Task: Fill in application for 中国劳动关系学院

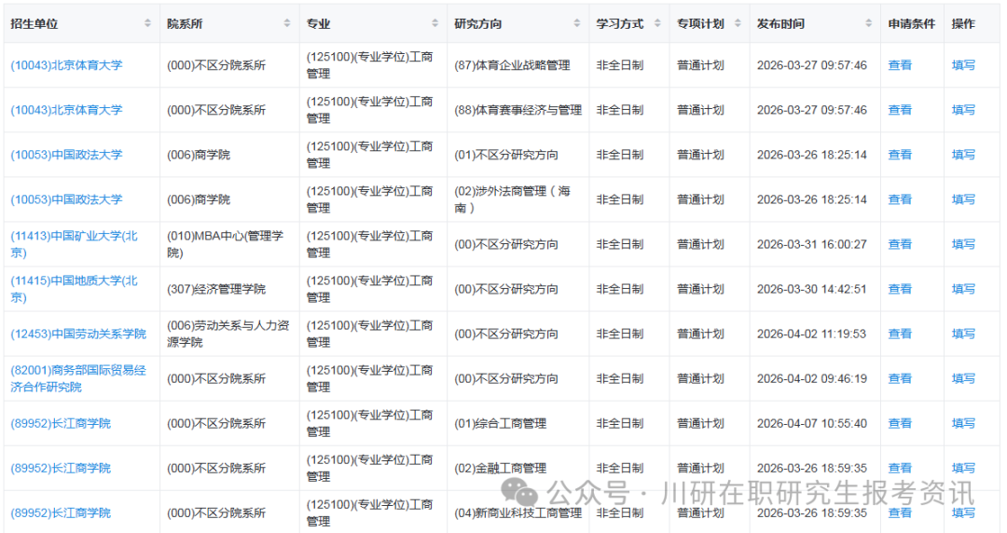Action: (x=963, y=334)
